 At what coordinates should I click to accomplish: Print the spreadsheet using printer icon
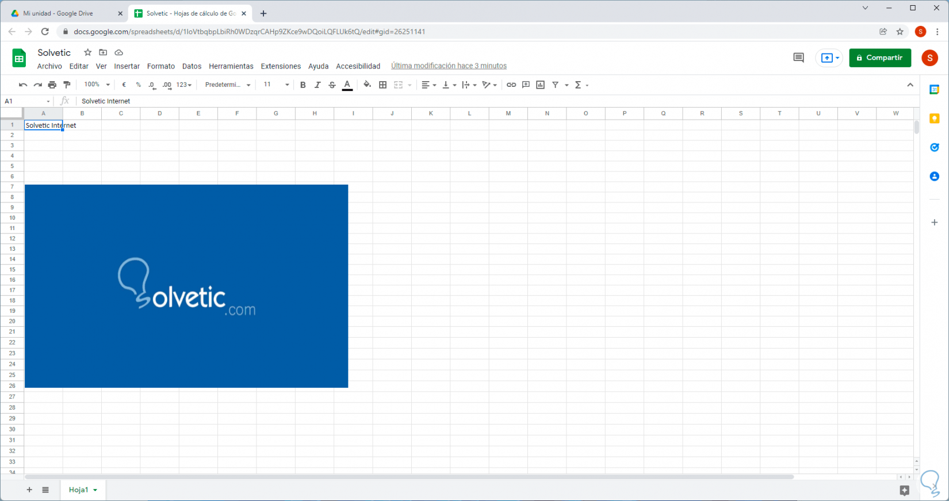point(52,85)
